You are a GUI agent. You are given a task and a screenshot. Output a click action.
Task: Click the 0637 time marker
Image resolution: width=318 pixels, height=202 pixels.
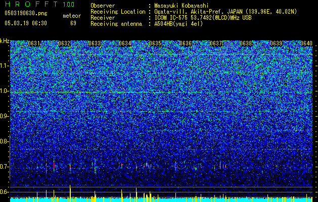216,43
